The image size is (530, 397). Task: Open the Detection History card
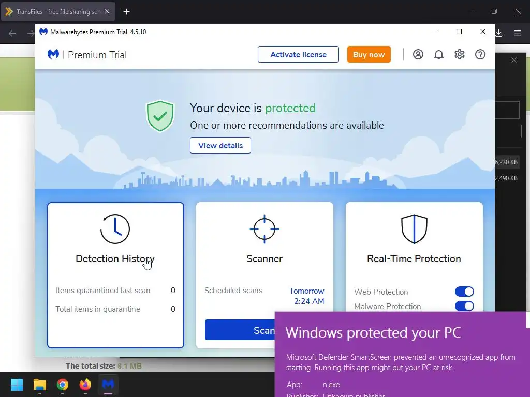tap(115, 275)
